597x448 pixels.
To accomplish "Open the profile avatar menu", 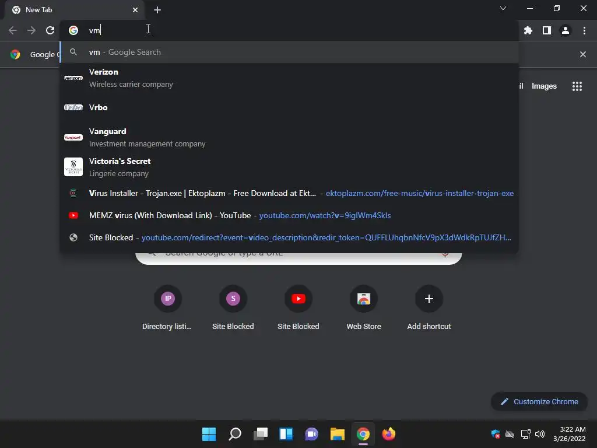I will click(x=566, y=30).
